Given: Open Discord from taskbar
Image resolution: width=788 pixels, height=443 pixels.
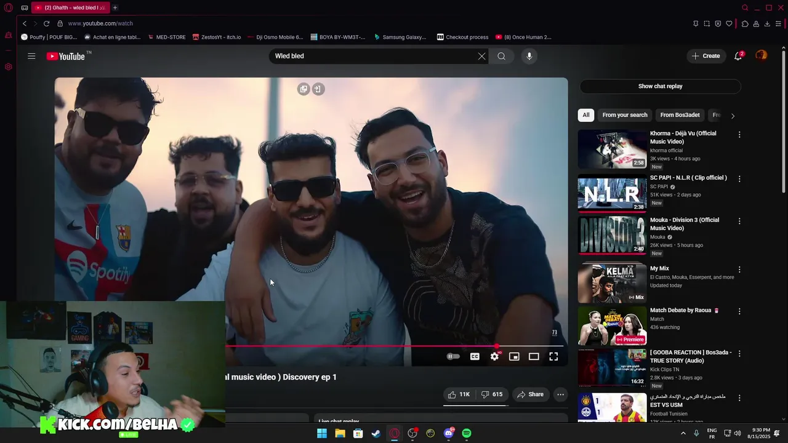Looking at the screenshot, I should (x=449, y=433).
